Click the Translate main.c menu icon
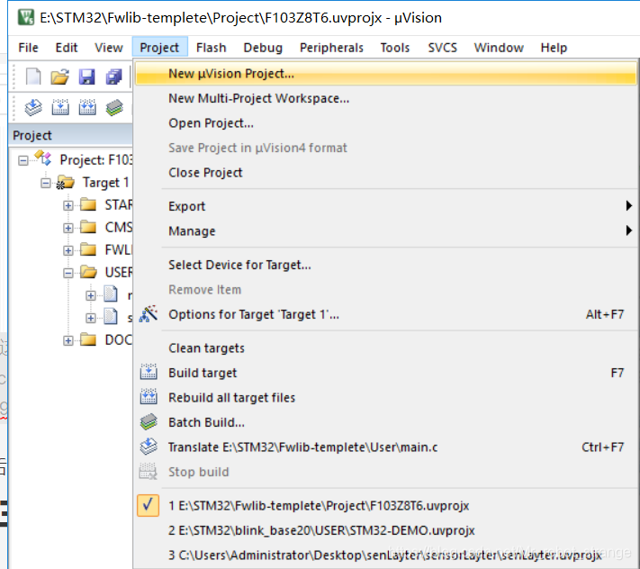The height and width of the screenshot is (569, 640). point(149,447)
